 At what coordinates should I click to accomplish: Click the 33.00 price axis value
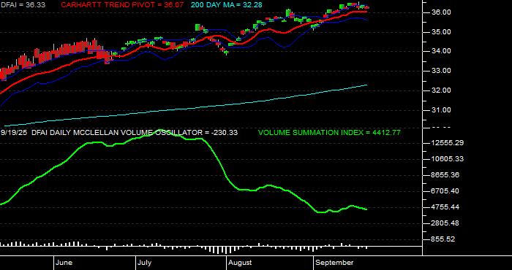click(442, 71)
